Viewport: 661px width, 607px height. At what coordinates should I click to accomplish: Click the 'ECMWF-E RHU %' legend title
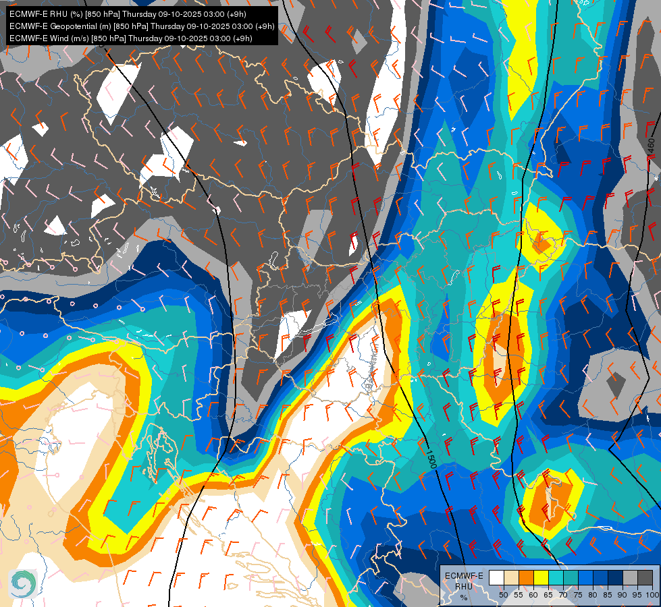click(x=464, y=586)
